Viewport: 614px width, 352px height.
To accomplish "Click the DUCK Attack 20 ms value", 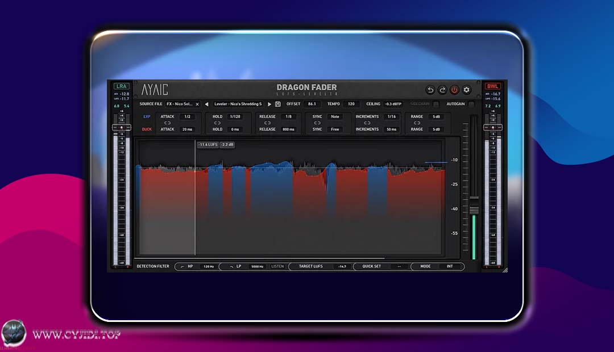I will [188, 129].
